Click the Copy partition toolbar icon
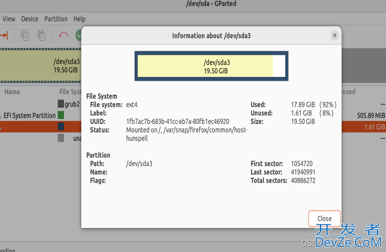The height and width of the screenshot is (252, 386). pos(25,35)
